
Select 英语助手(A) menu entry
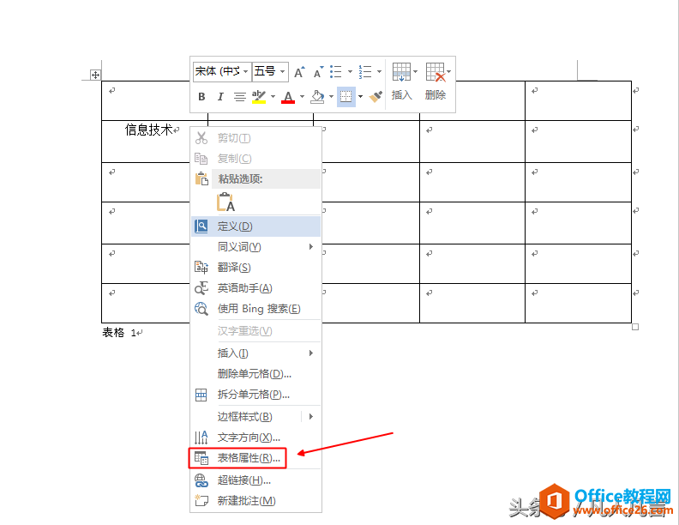(255, 288)
